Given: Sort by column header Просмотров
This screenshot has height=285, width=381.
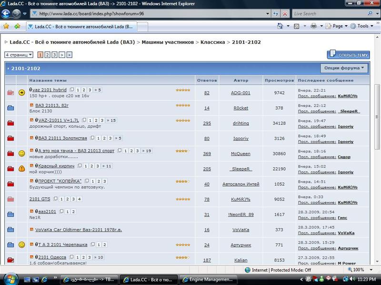Looking at the screenshot, I should point(279,80).
